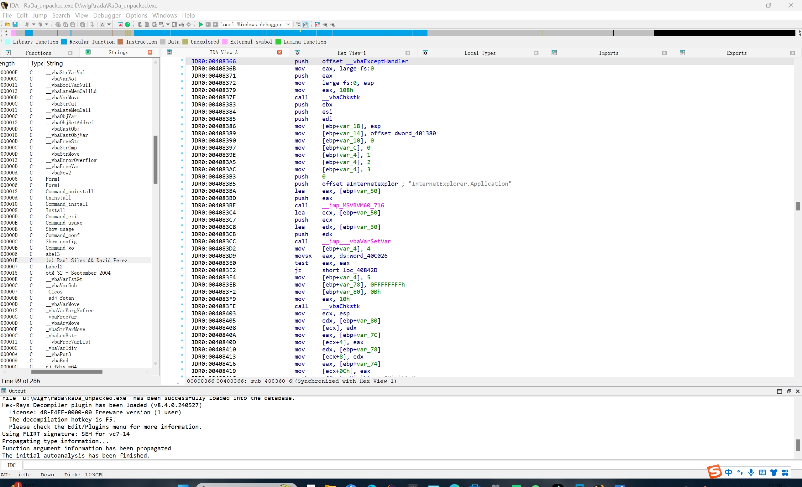
Task: Click the first 'C' icon after debugger selector
Action: coord(298,24)
